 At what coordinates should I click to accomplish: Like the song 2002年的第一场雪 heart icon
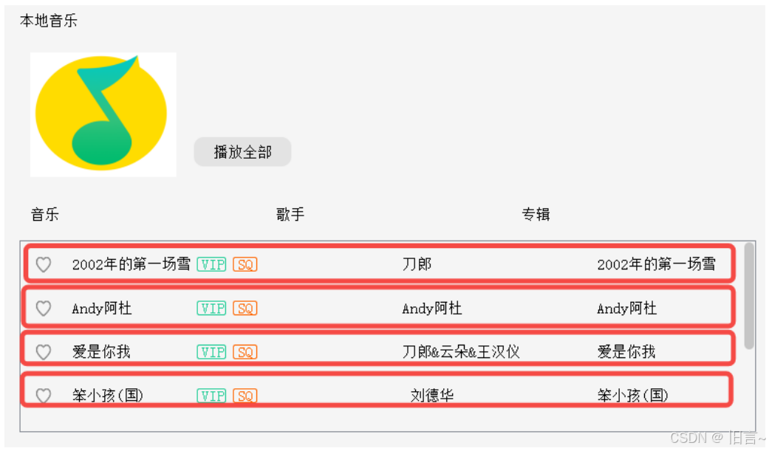[44, 265]
